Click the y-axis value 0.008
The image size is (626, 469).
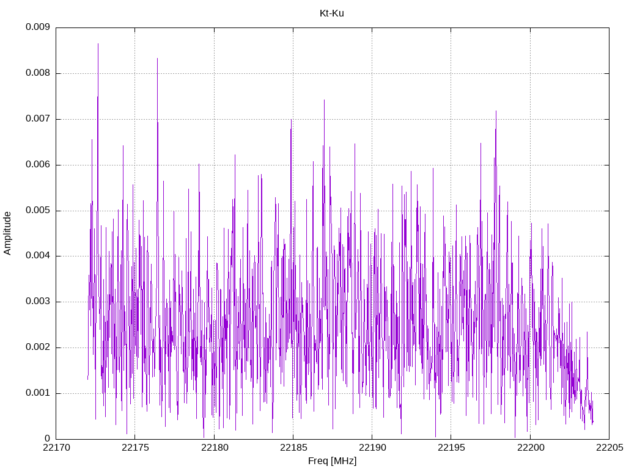[x=38, y=73]
